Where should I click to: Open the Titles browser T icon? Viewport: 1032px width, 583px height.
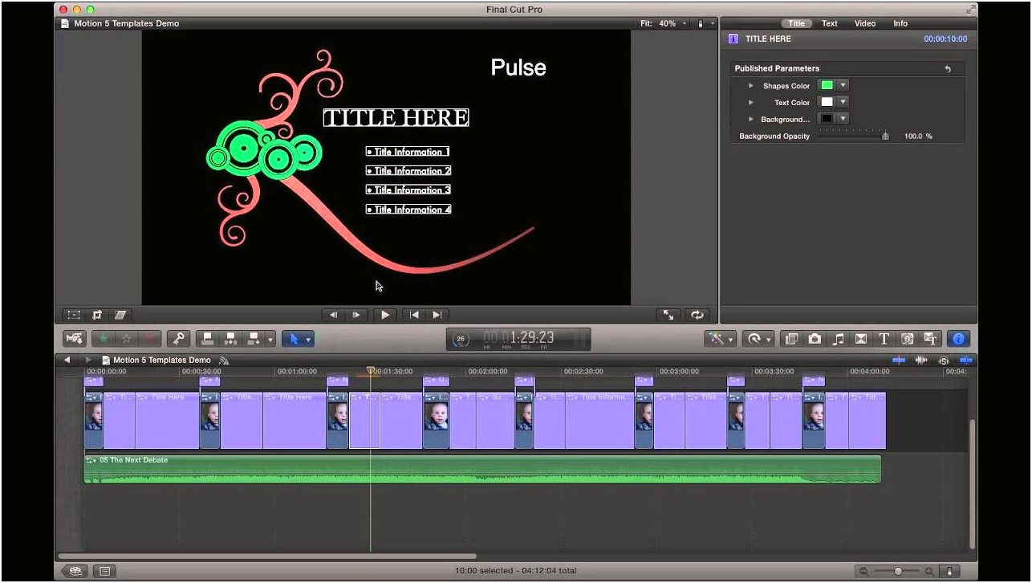coord(884,339)
